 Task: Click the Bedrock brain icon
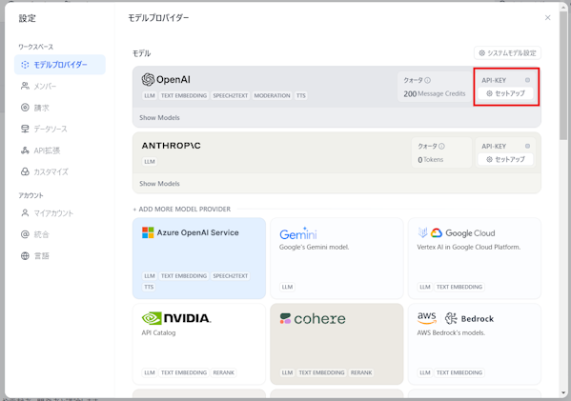click(x=451, y=318)
